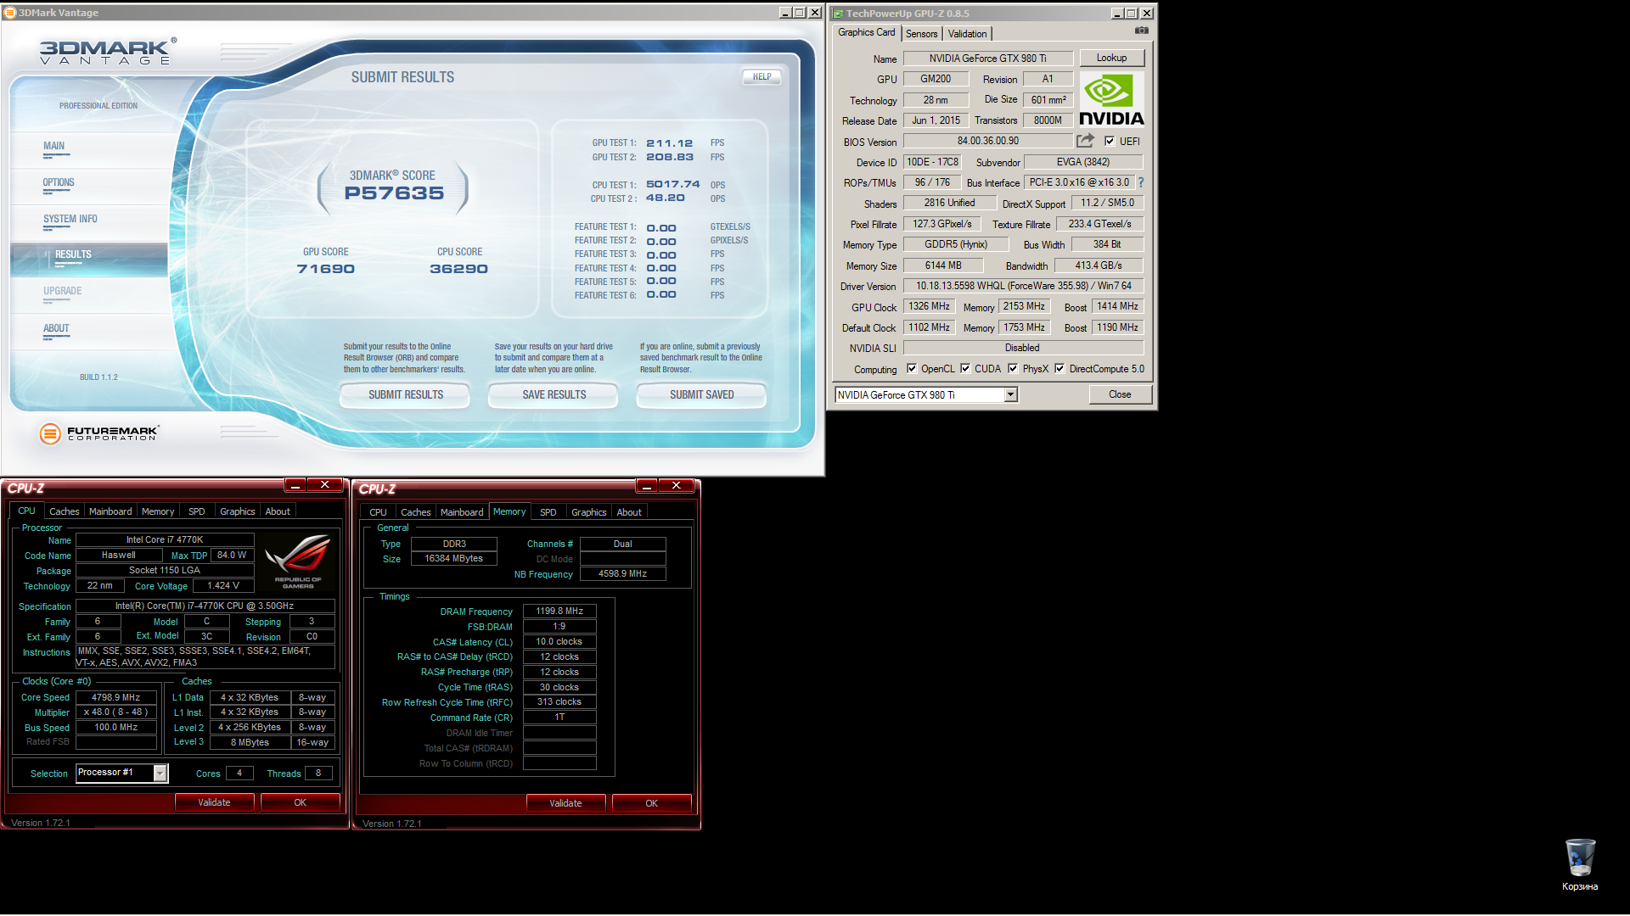This screenshot has height=916, width=1630.
Task: Open Mainboard tab in left CPU-Z window
Action: coord(110,511)
